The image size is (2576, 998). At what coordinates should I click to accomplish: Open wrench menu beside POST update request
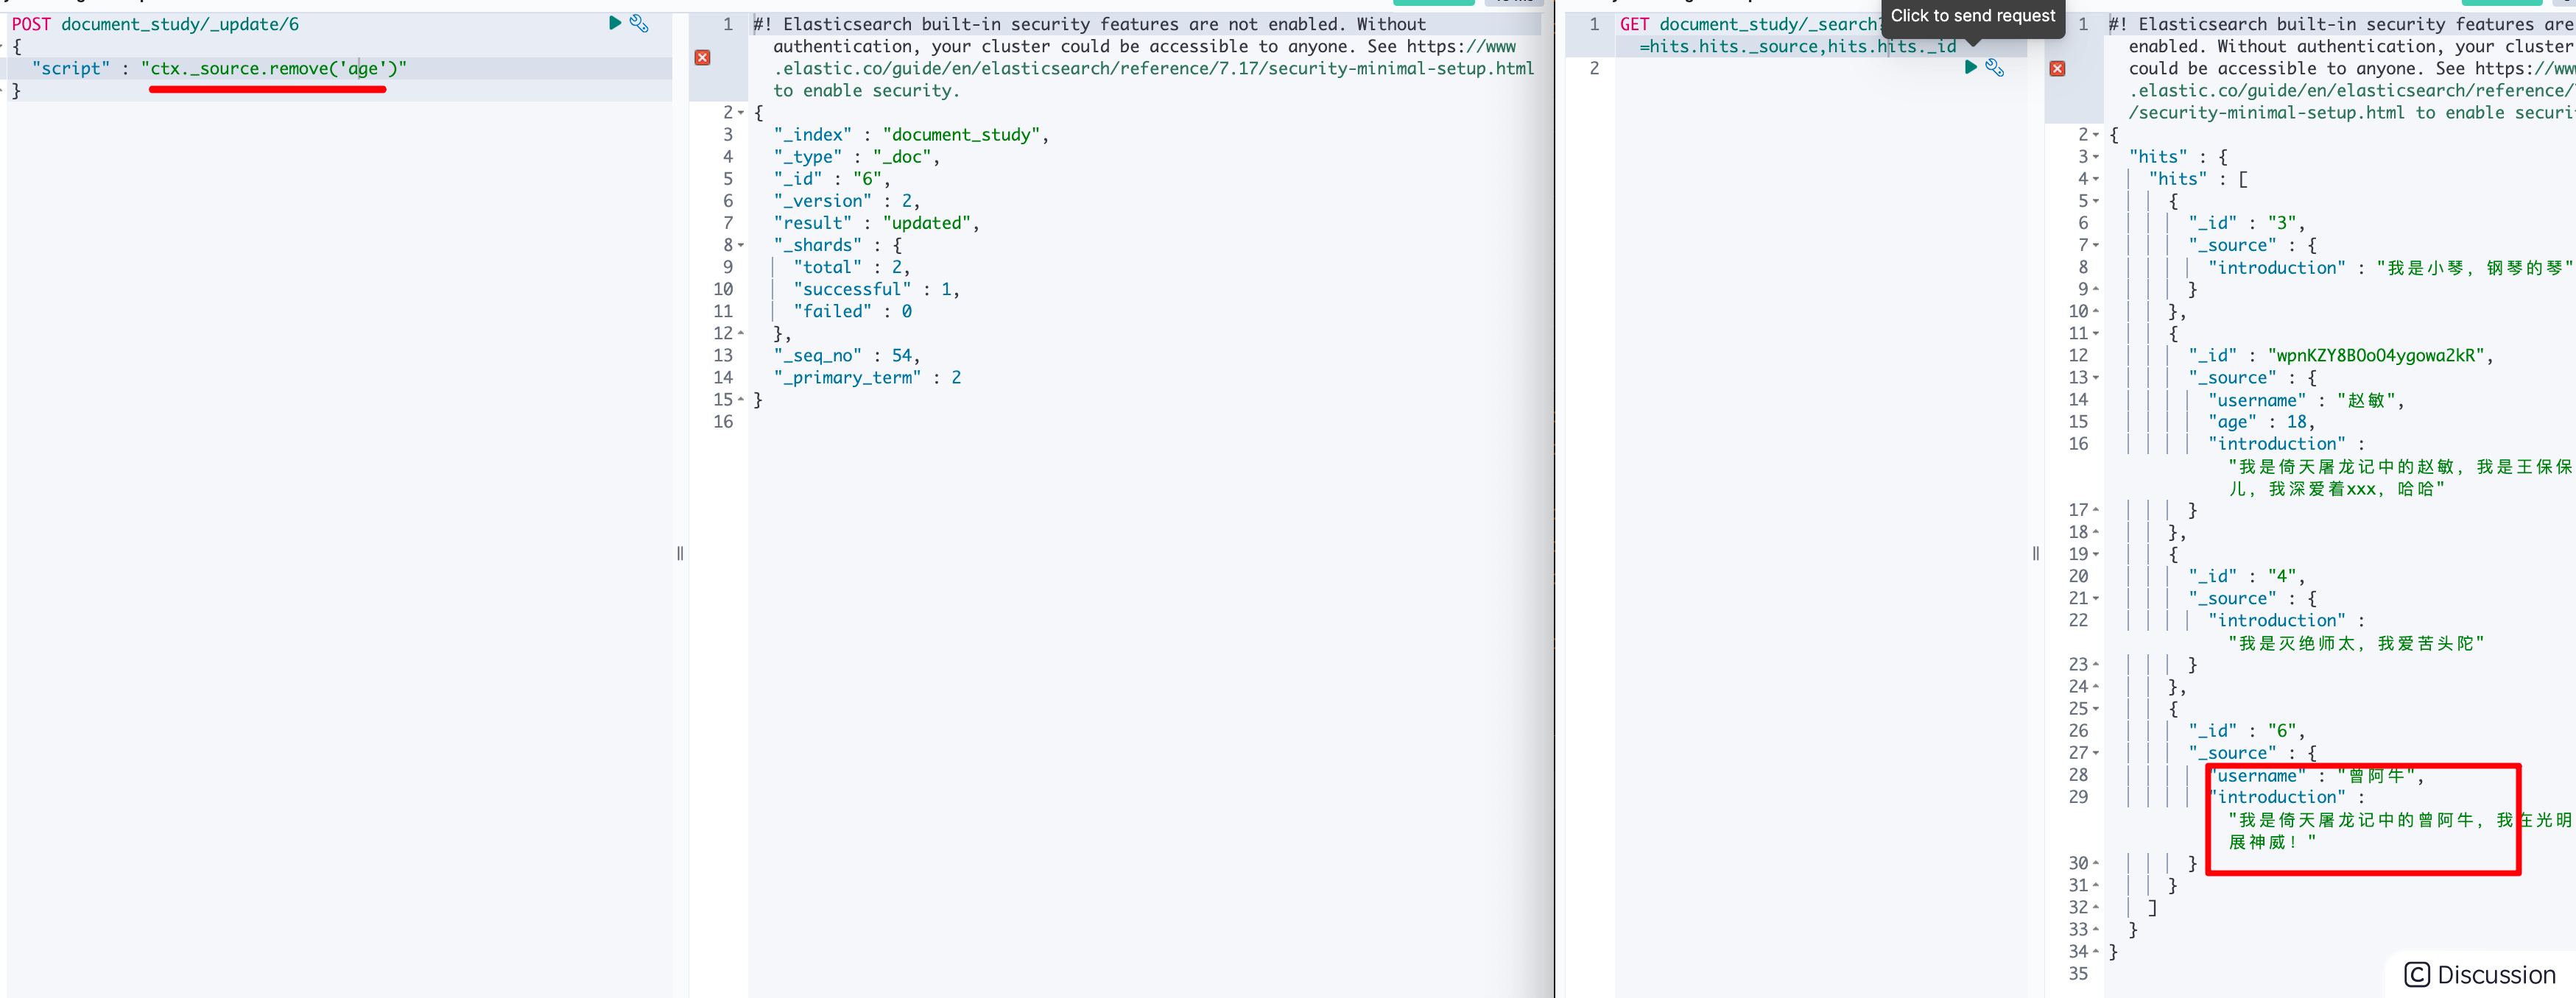pyautogui.click(x=639, y=23)
